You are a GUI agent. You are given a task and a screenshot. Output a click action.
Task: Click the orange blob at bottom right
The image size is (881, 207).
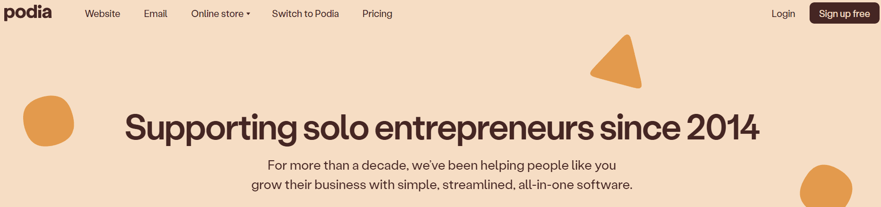826,186
